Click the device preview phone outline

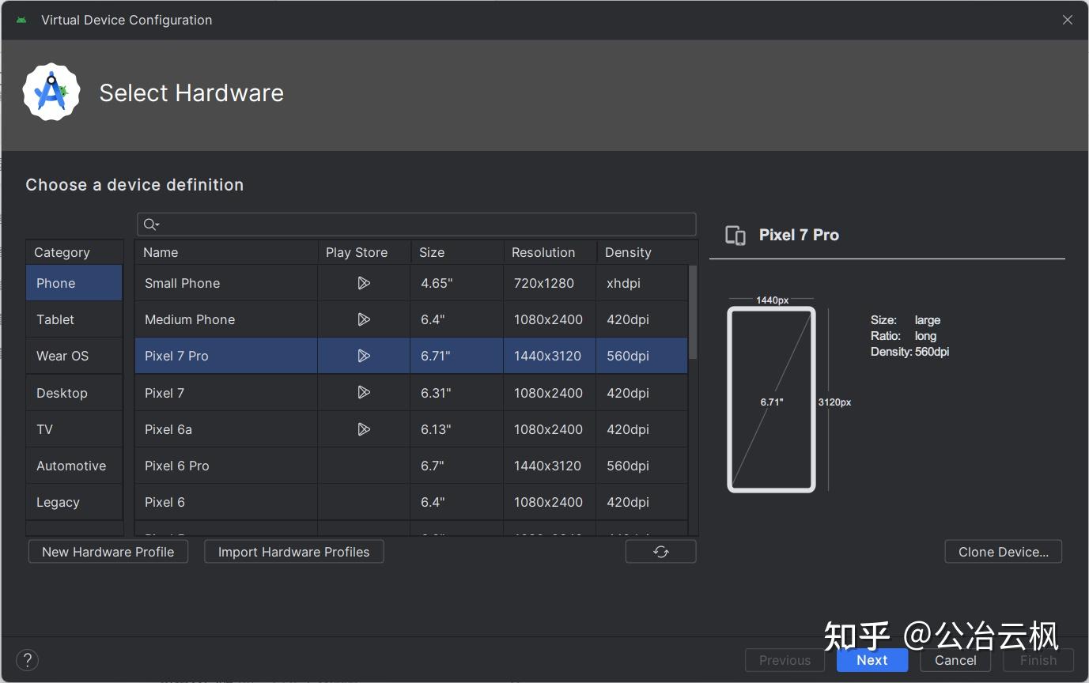pos(771,399)
